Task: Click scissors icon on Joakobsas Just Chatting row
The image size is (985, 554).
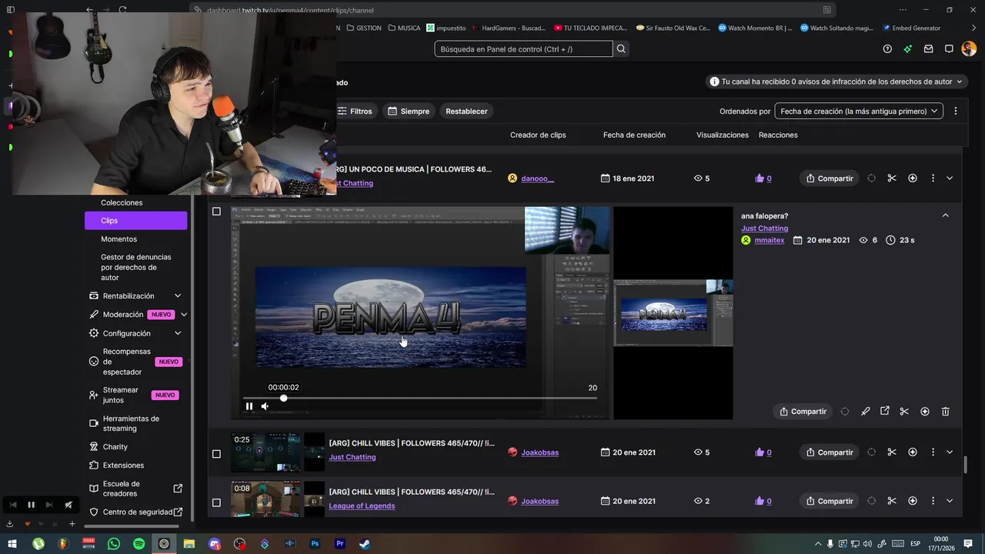Action: [x=892, y=452]
